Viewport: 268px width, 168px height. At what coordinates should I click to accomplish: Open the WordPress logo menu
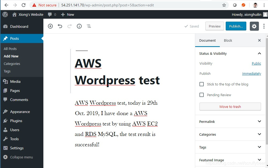click(5, 14)
